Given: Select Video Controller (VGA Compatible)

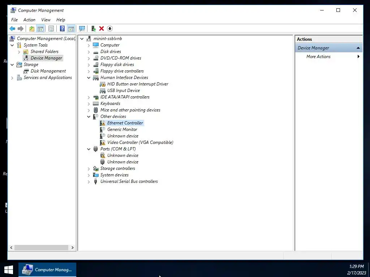Looking at the screenshot, I should tap(140, 142).
